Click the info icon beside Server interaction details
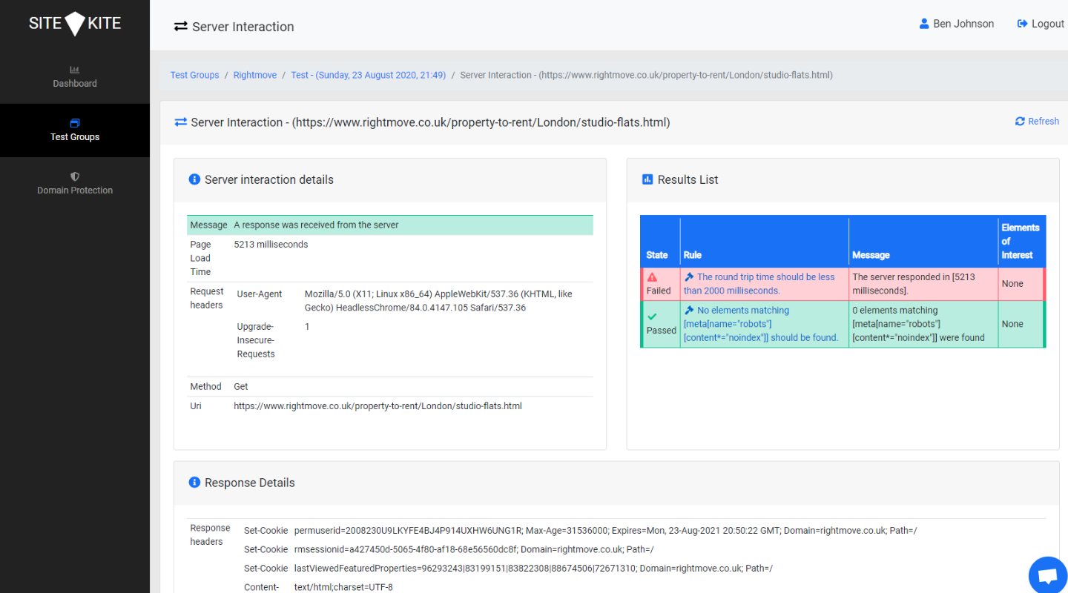This screenshot has height=593, width=1068. coord(194,179)
